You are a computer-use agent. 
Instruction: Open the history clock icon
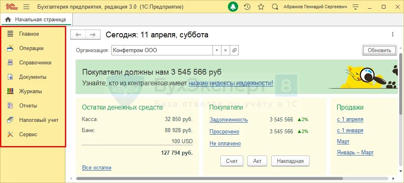tap(247, 7)
